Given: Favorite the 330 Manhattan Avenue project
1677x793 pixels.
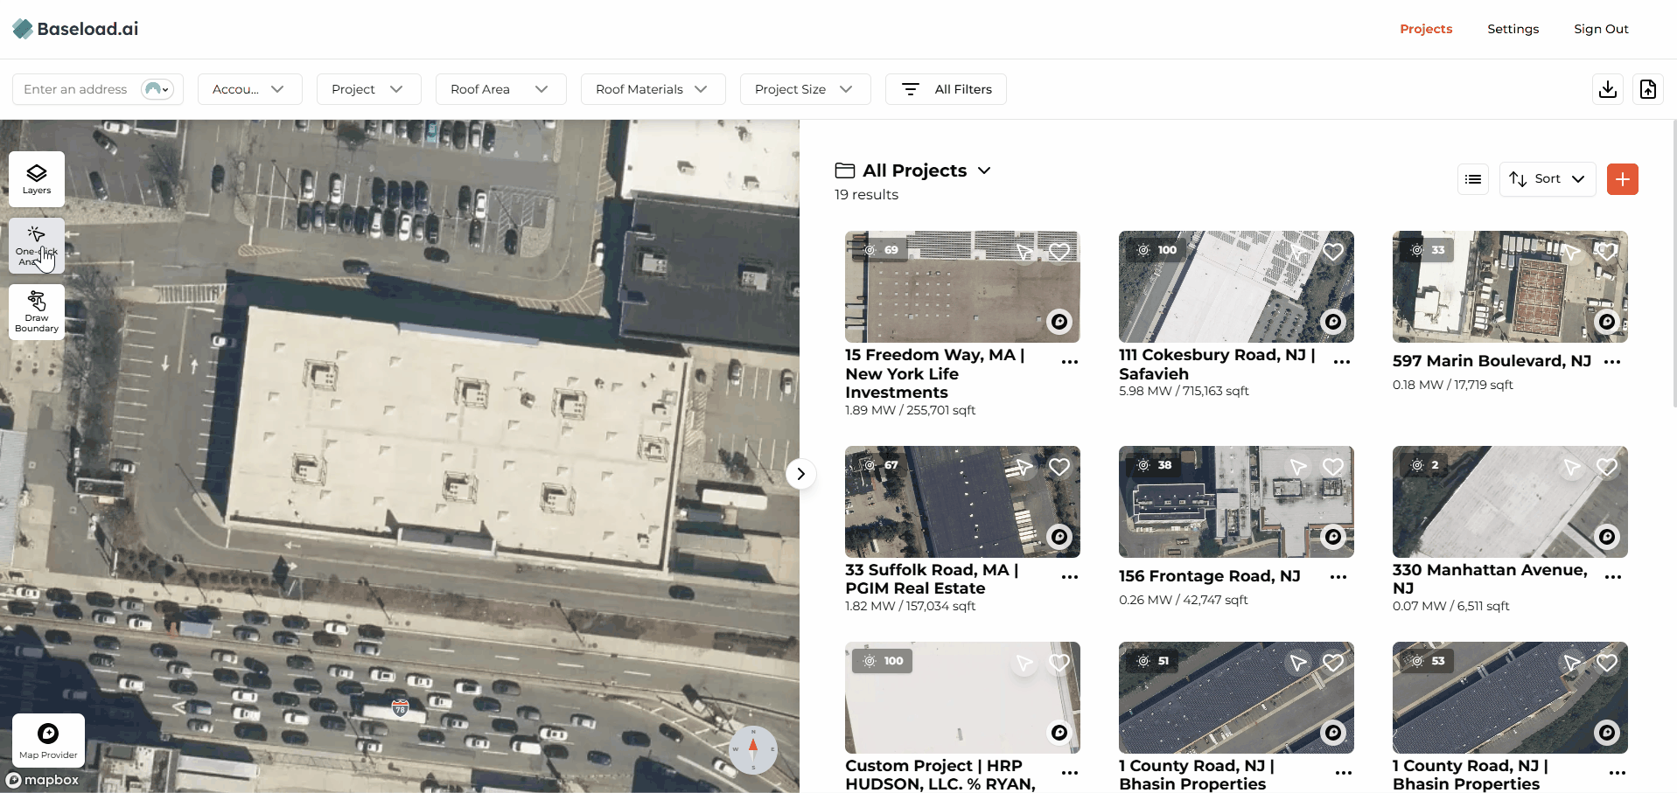Looking at the screenshot, I should tap(1607, 466).
